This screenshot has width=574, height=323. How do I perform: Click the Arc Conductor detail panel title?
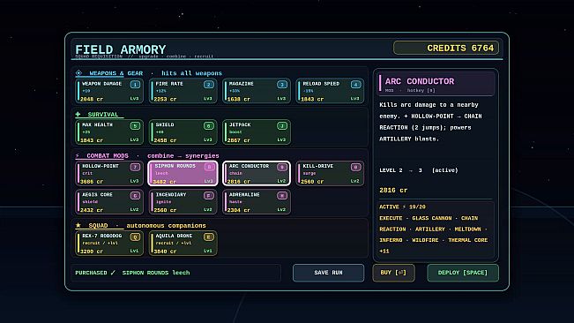point(420,81)
